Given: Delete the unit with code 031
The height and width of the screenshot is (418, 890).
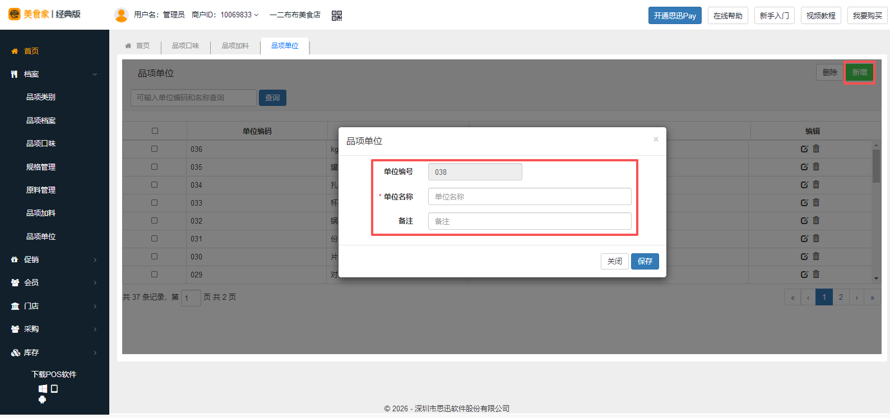Looking at the screenshot, I should 816,238.
